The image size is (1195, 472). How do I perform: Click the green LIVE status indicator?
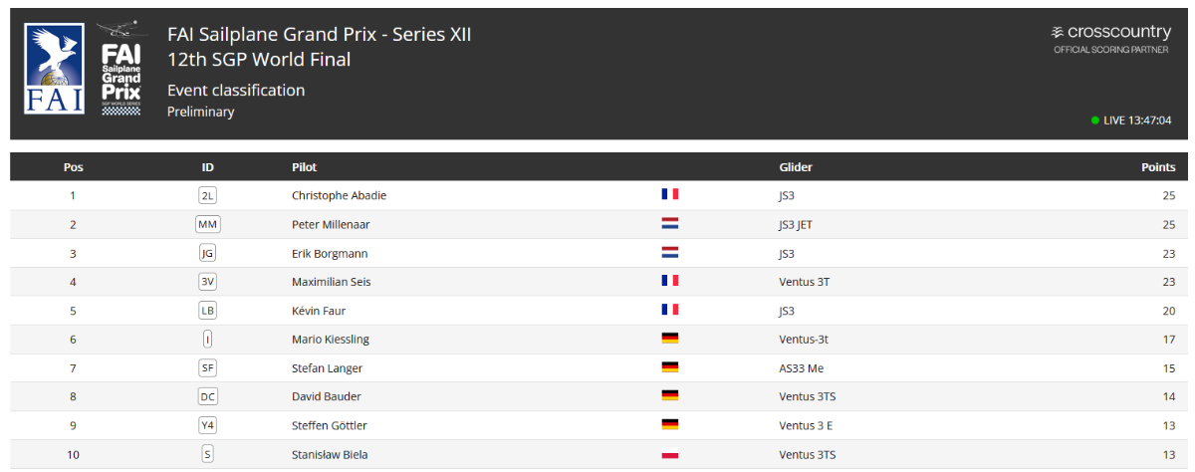click(x=1094, y=120)
